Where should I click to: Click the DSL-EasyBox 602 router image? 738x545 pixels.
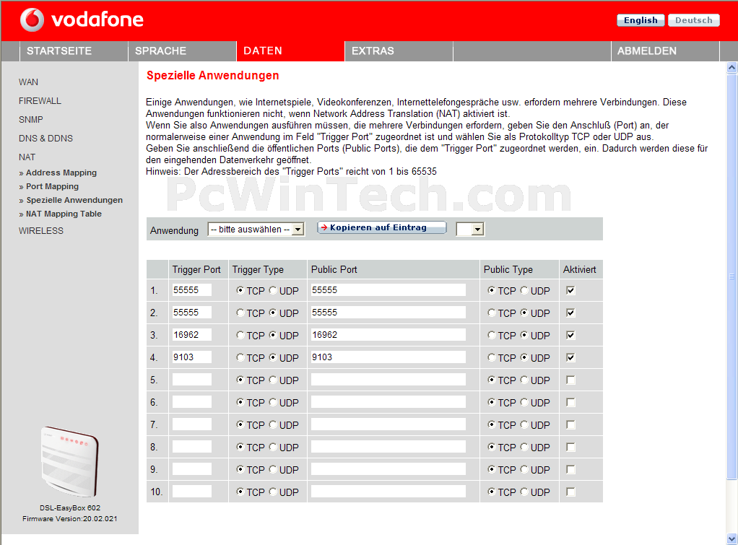pos(69,462)
